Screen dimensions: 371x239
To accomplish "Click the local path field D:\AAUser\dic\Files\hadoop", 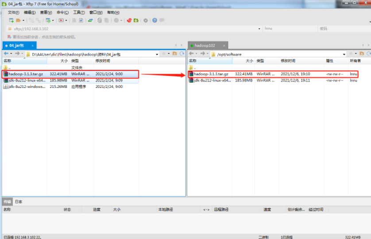I will 92,54.
